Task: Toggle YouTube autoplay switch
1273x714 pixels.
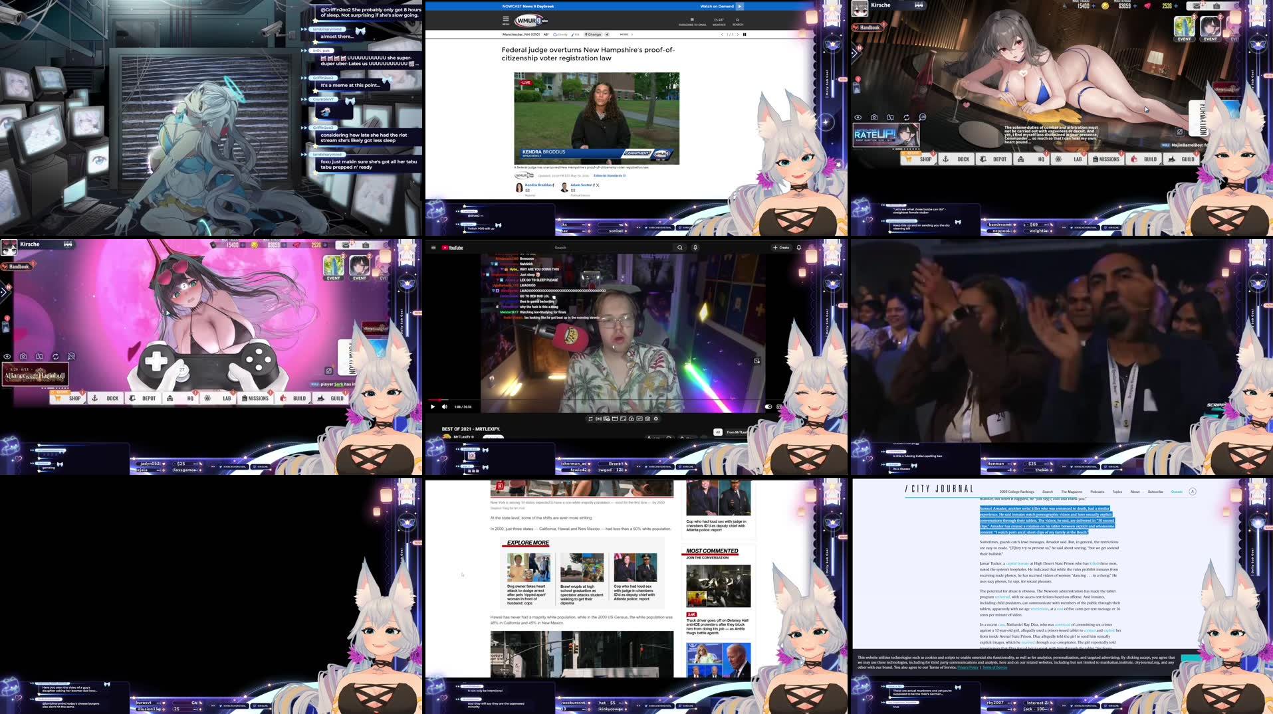Action: (x=768, y=406)
